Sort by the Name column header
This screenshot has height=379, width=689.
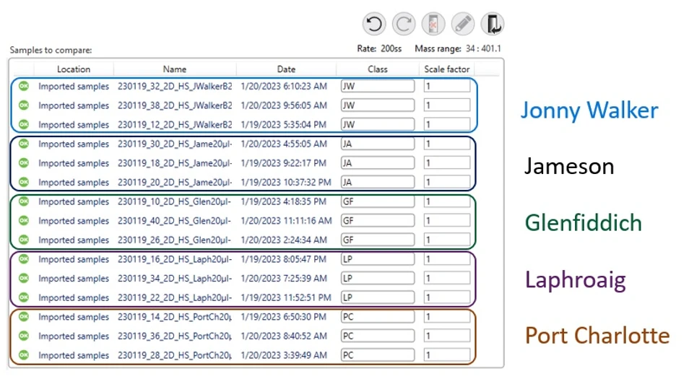pos(175,69)
